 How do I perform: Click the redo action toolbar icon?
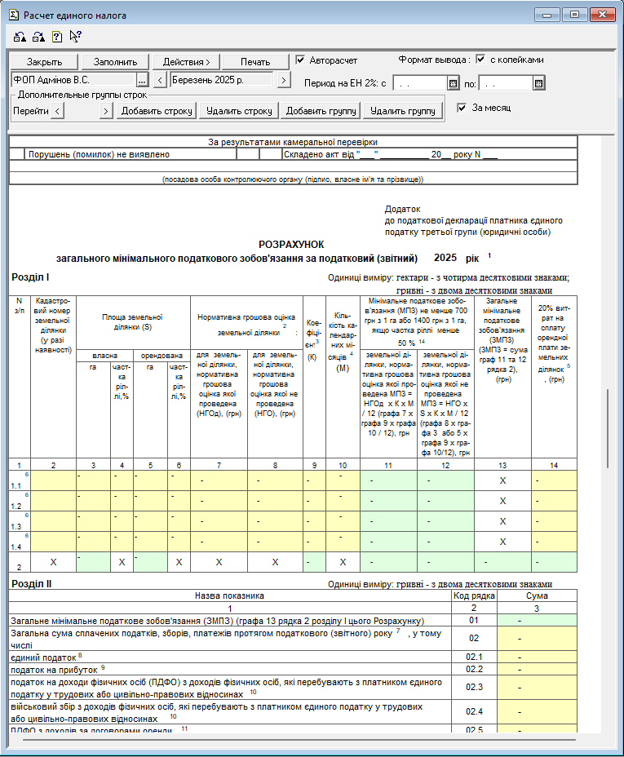click(38, 36)
